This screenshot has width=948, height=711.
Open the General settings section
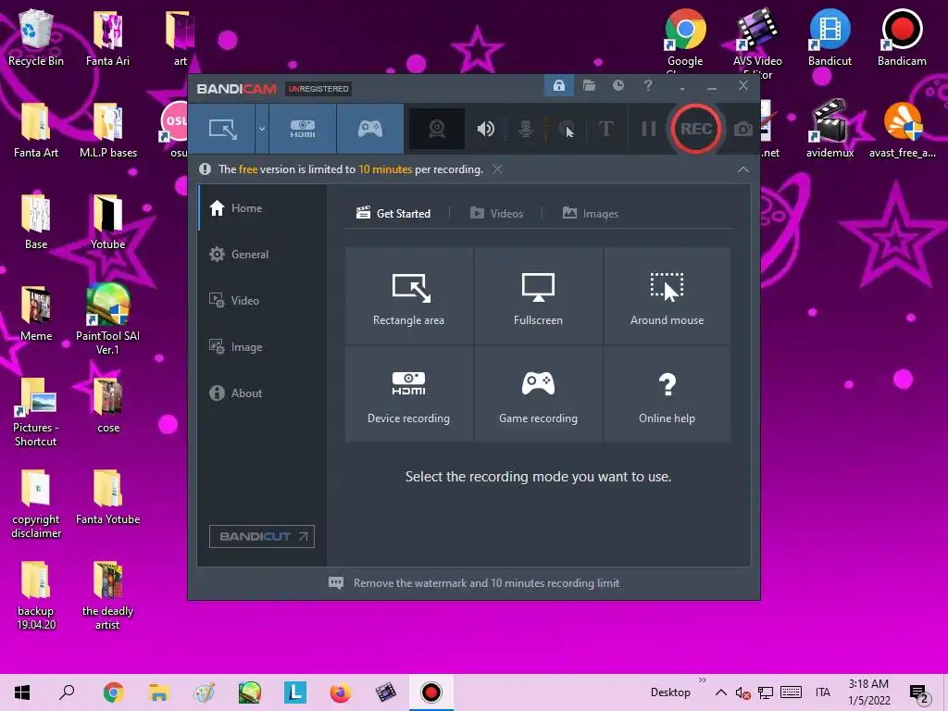[262, 254]
